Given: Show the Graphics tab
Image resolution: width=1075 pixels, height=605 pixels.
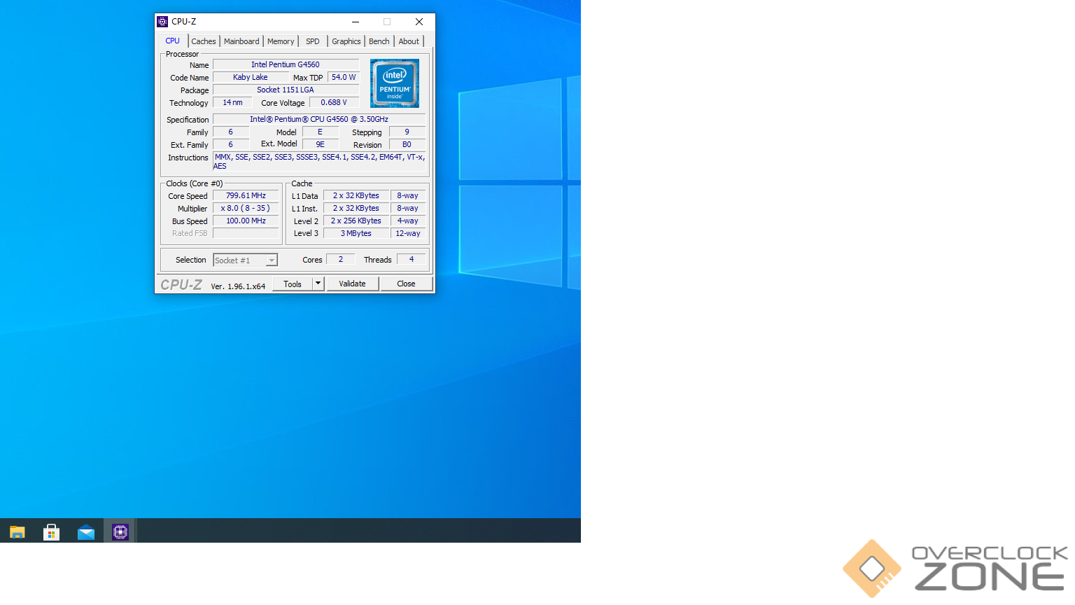Looking at the screenshot, I should 346,41.
